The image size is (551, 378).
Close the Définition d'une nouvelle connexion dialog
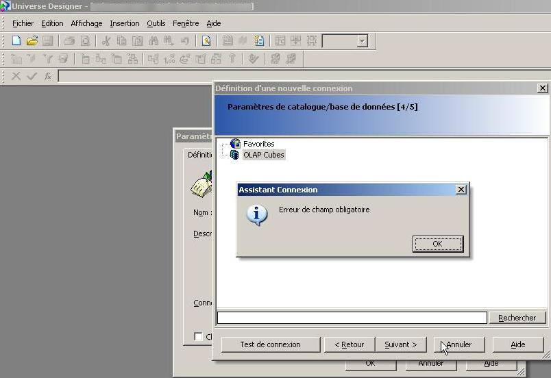(x=543, y=88)
